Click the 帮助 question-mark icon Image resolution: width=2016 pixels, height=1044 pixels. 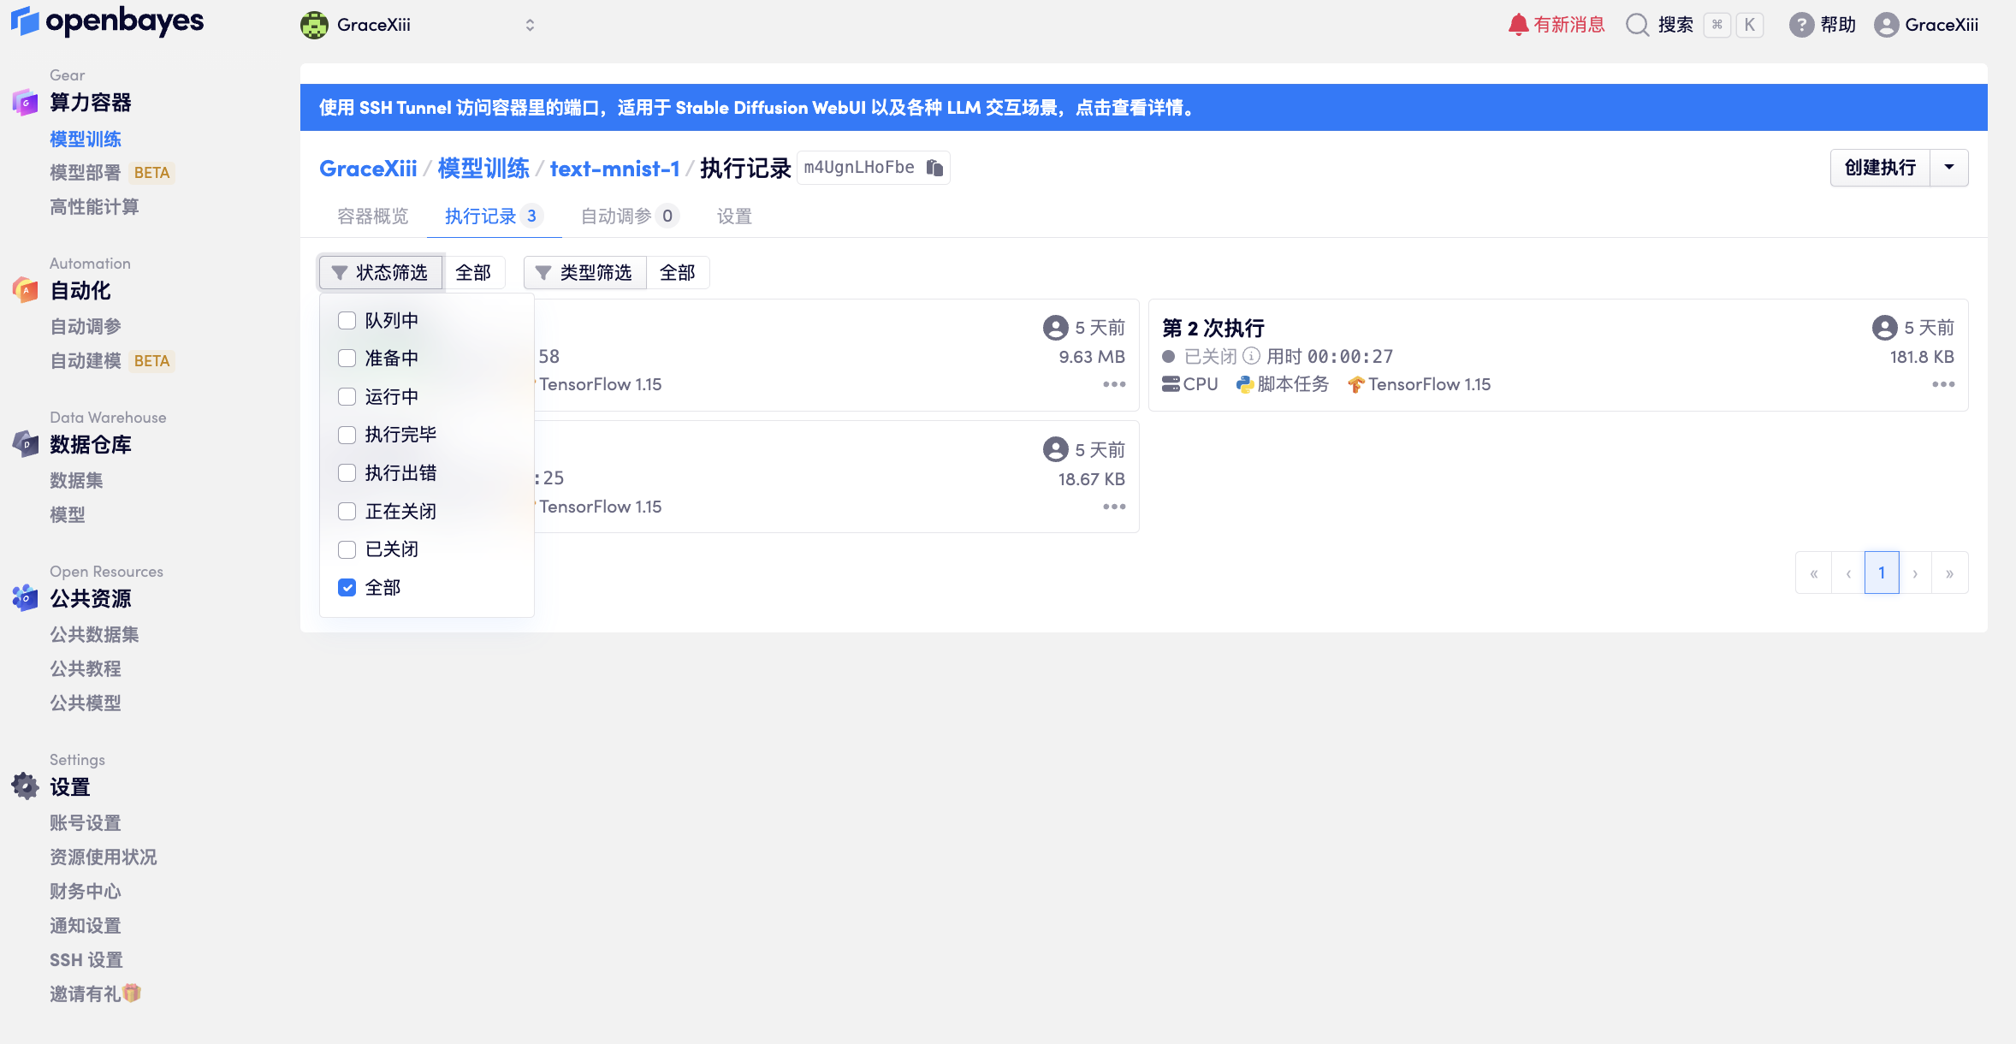point(1800,25)
